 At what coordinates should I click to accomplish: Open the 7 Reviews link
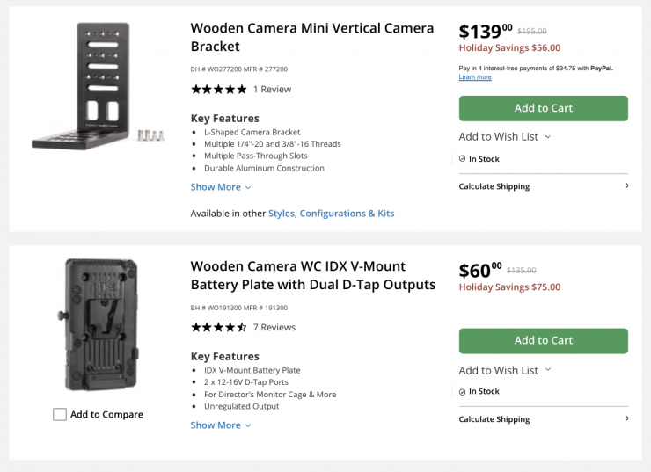click(274, 327)
